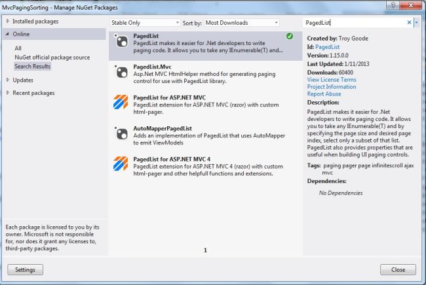
Task: Click the help question mark button
Action: click(x=393, y=5)
